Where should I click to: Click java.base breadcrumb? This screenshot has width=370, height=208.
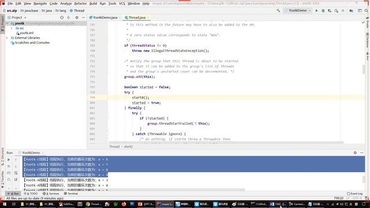(x=29, y=10)
